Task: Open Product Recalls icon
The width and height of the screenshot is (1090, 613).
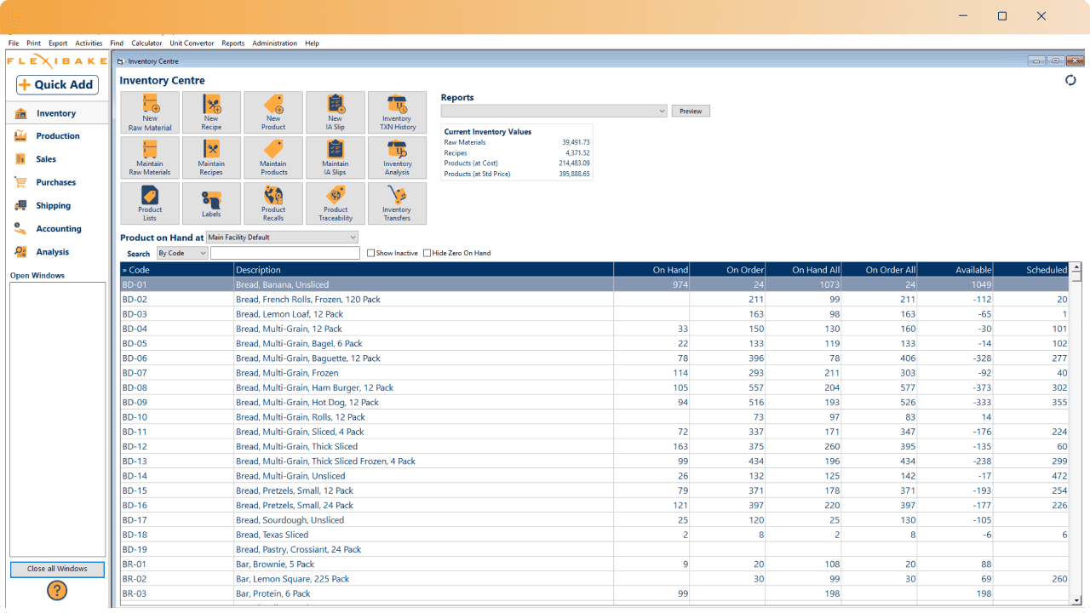Action: (273, 203)
